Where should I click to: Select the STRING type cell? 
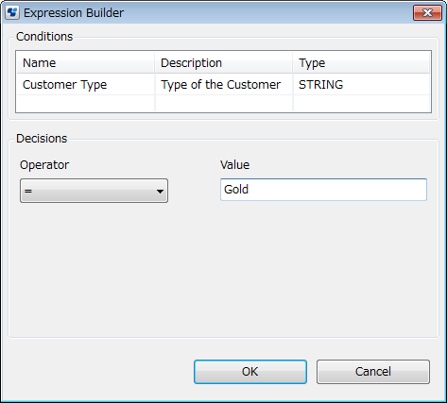tap(361, 84)
